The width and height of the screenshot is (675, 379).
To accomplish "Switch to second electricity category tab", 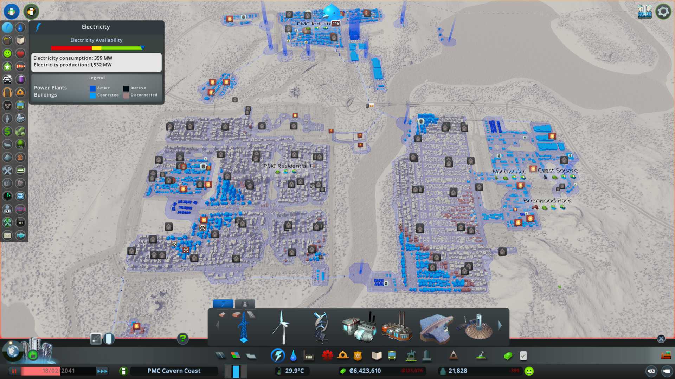I will click(x=245, y=304).
